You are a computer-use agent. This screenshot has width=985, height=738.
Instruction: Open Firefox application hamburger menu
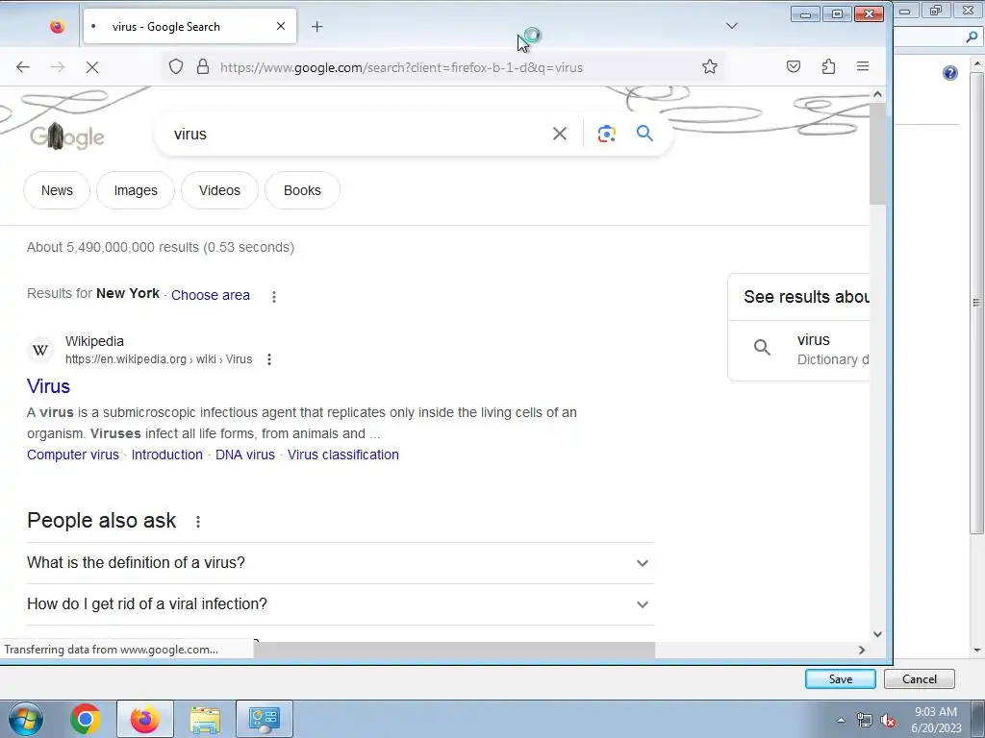(x=863, y=66)
